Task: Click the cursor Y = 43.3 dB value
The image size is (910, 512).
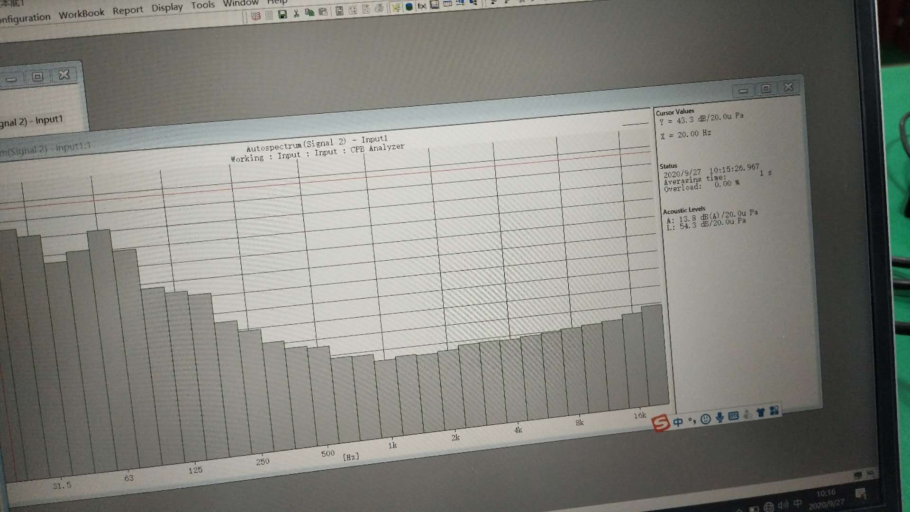Action: (701, 119)
